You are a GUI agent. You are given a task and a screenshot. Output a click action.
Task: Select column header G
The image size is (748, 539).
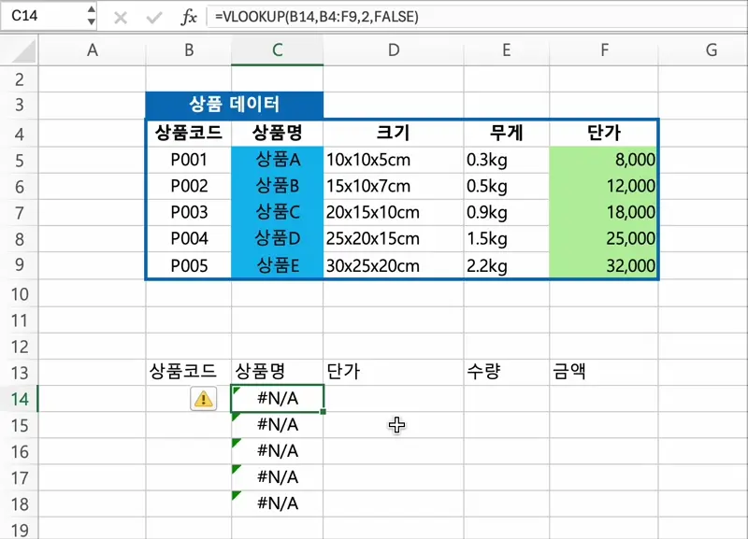pos(711,52)
